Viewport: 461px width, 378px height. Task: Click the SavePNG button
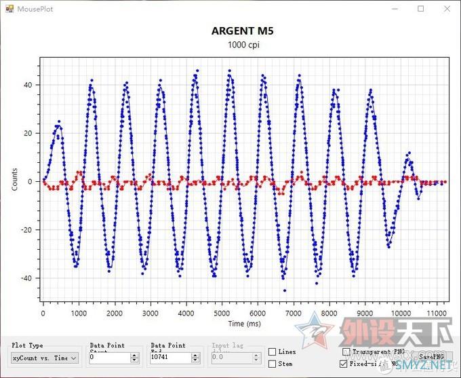pos(431,356)
